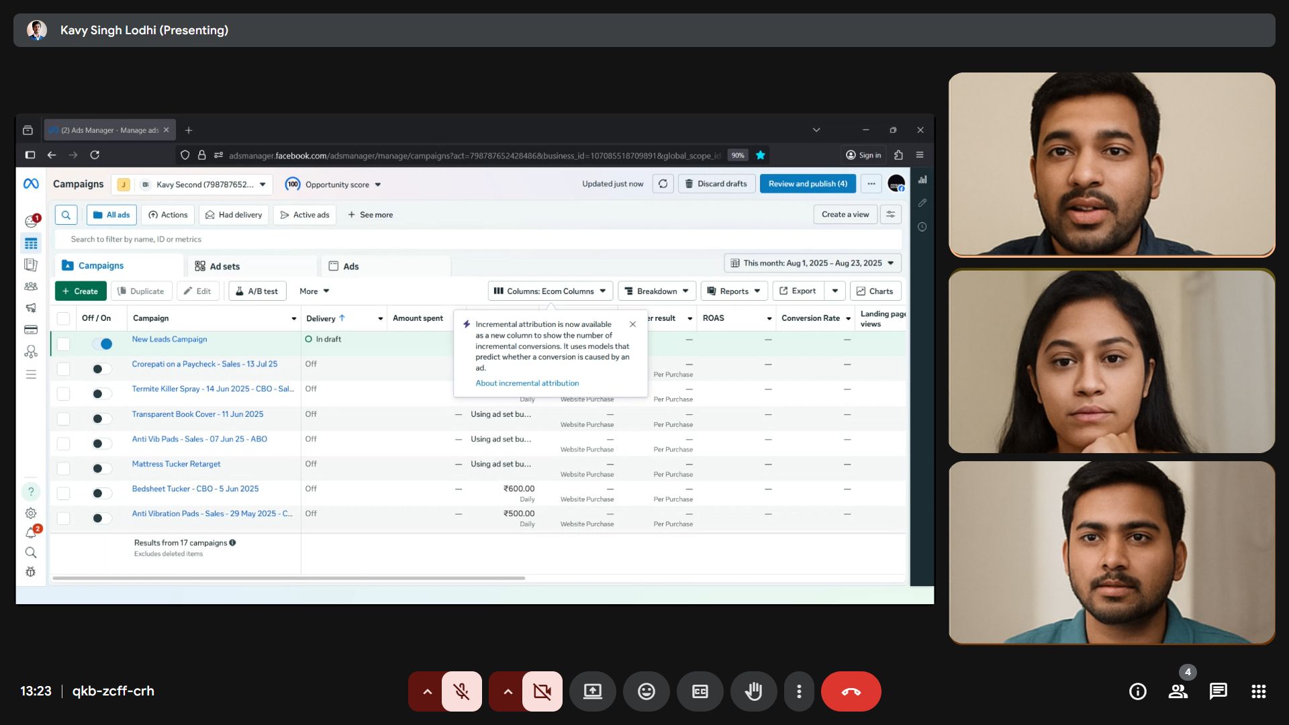Screen dimensions: 1289x725
Task: Click Review and publish button
Action: [807, 184]
